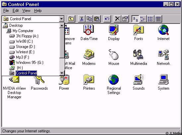Click the Undo toolbar button
182x135 pixels.
107,19
